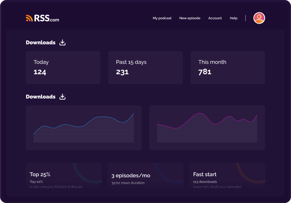Open the Account page

tap(215, 18)
